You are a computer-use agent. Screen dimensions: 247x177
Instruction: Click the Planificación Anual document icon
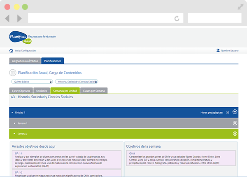pos(12,73)
